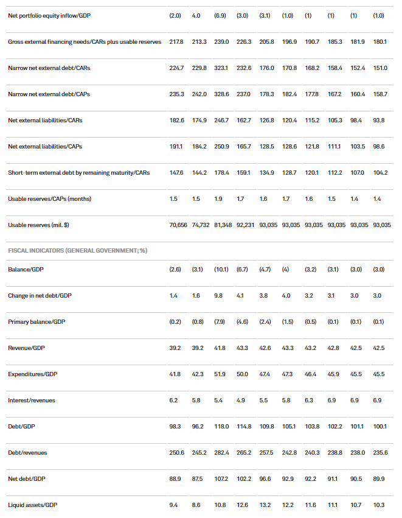This screenshot has width=402, height=518.
Task: Click the (10.1) value in the Balance/GDP row
Action: pos(221,269)
